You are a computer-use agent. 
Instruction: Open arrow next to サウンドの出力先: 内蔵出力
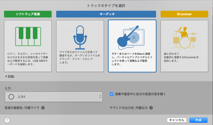coord(151,108)
